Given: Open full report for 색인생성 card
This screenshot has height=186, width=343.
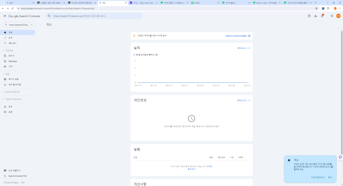Looking at the screenshot, I should 243,100.
